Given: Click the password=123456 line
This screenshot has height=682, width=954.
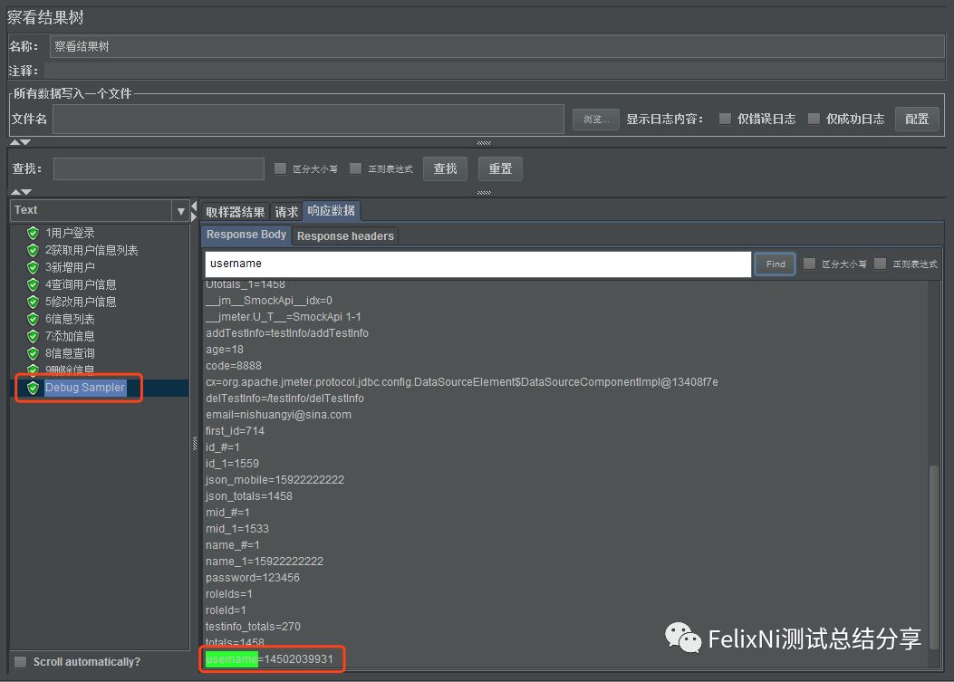Looking at the screenshot, I should click(253, 577).
